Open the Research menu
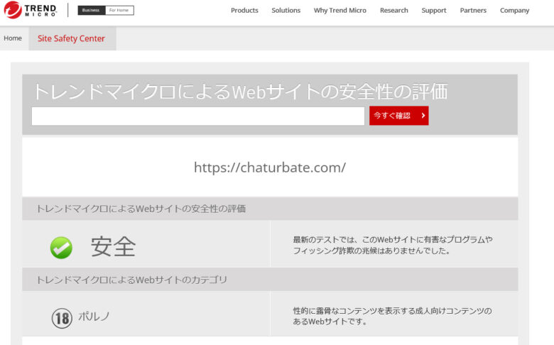Viewport: 554px width, 345px height. tap(393, 11)
